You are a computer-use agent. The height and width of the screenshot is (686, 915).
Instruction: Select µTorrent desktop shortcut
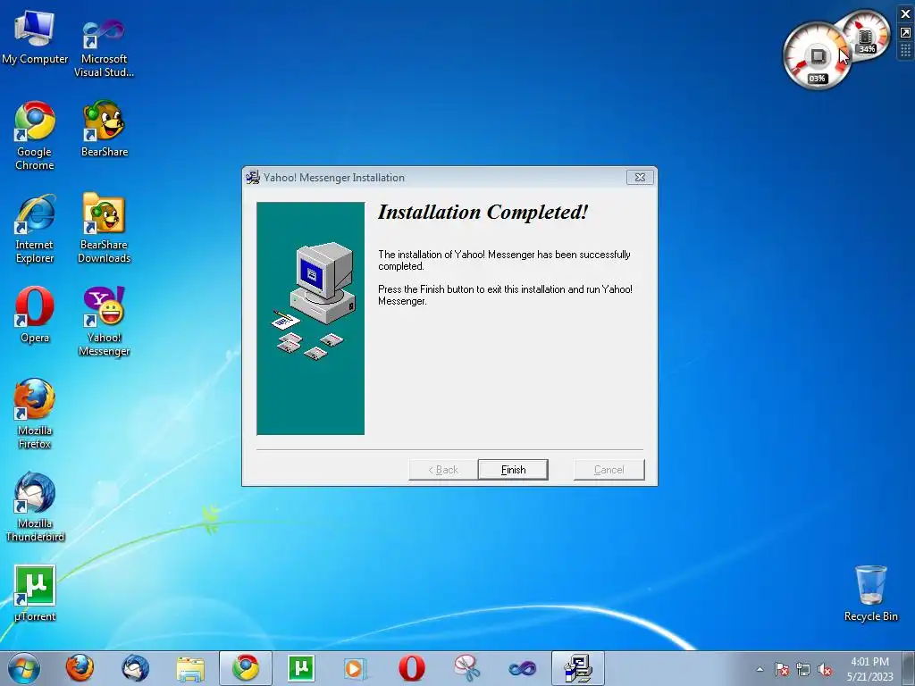pyautogui.click(x=35, y=593)
